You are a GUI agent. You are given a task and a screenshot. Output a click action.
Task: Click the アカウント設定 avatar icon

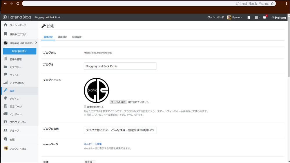coord(6,148)
